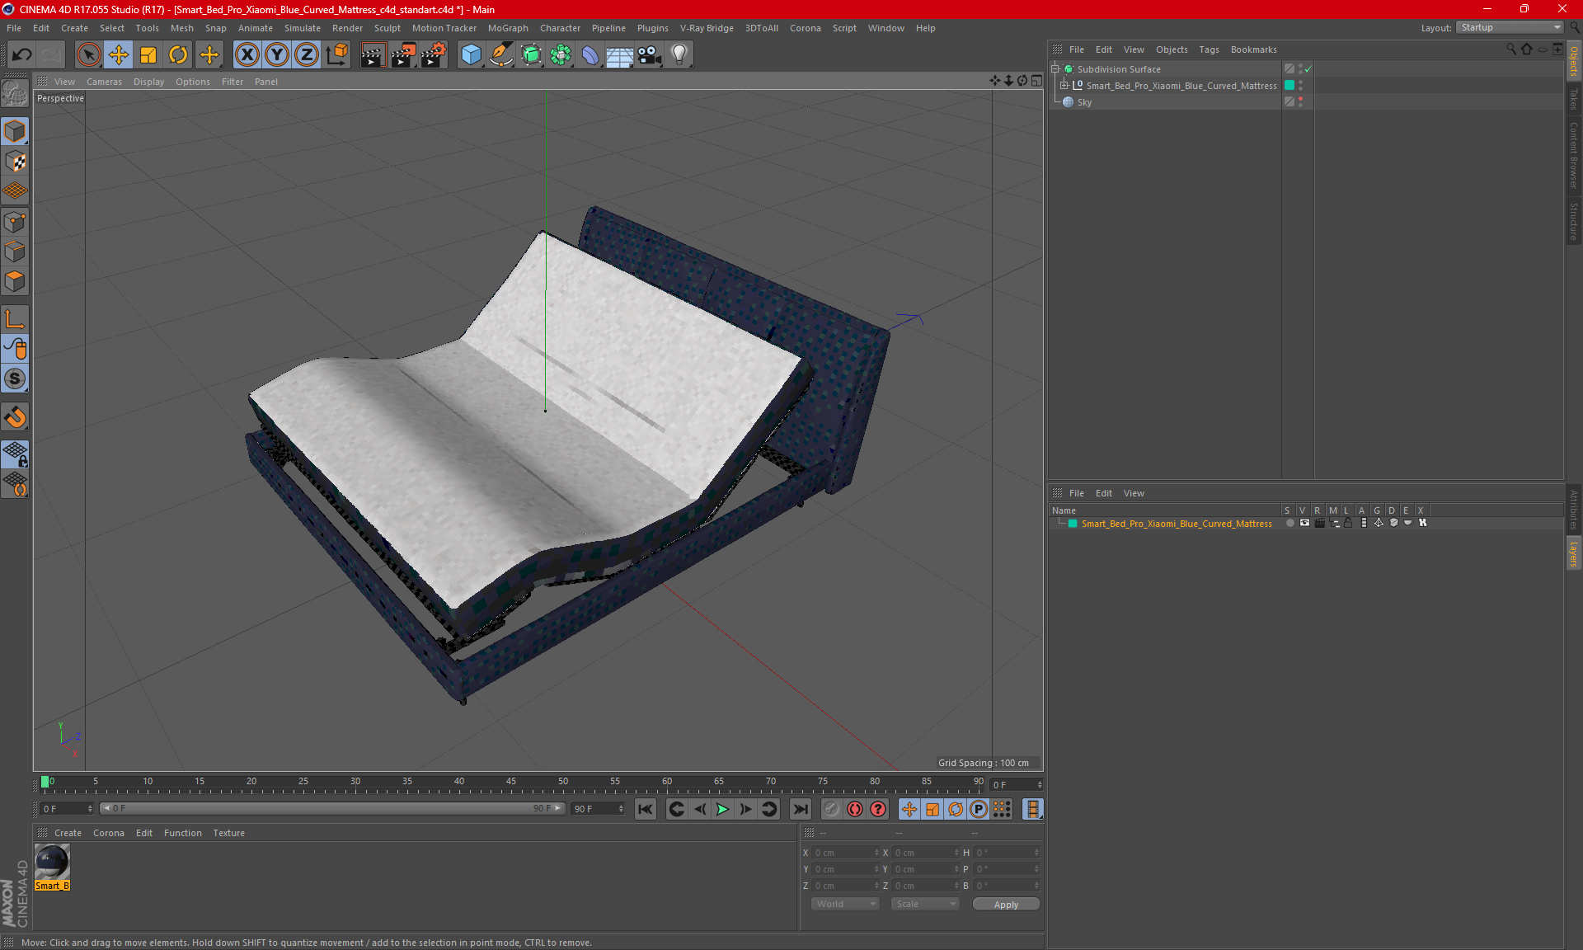Activate the Scale tool
The image size is (1583, 950).
click(148, 55)
